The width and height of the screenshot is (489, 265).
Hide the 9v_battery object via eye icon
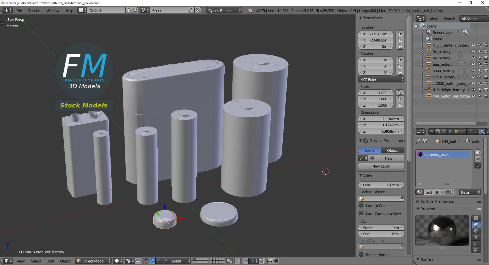[473, 51]
